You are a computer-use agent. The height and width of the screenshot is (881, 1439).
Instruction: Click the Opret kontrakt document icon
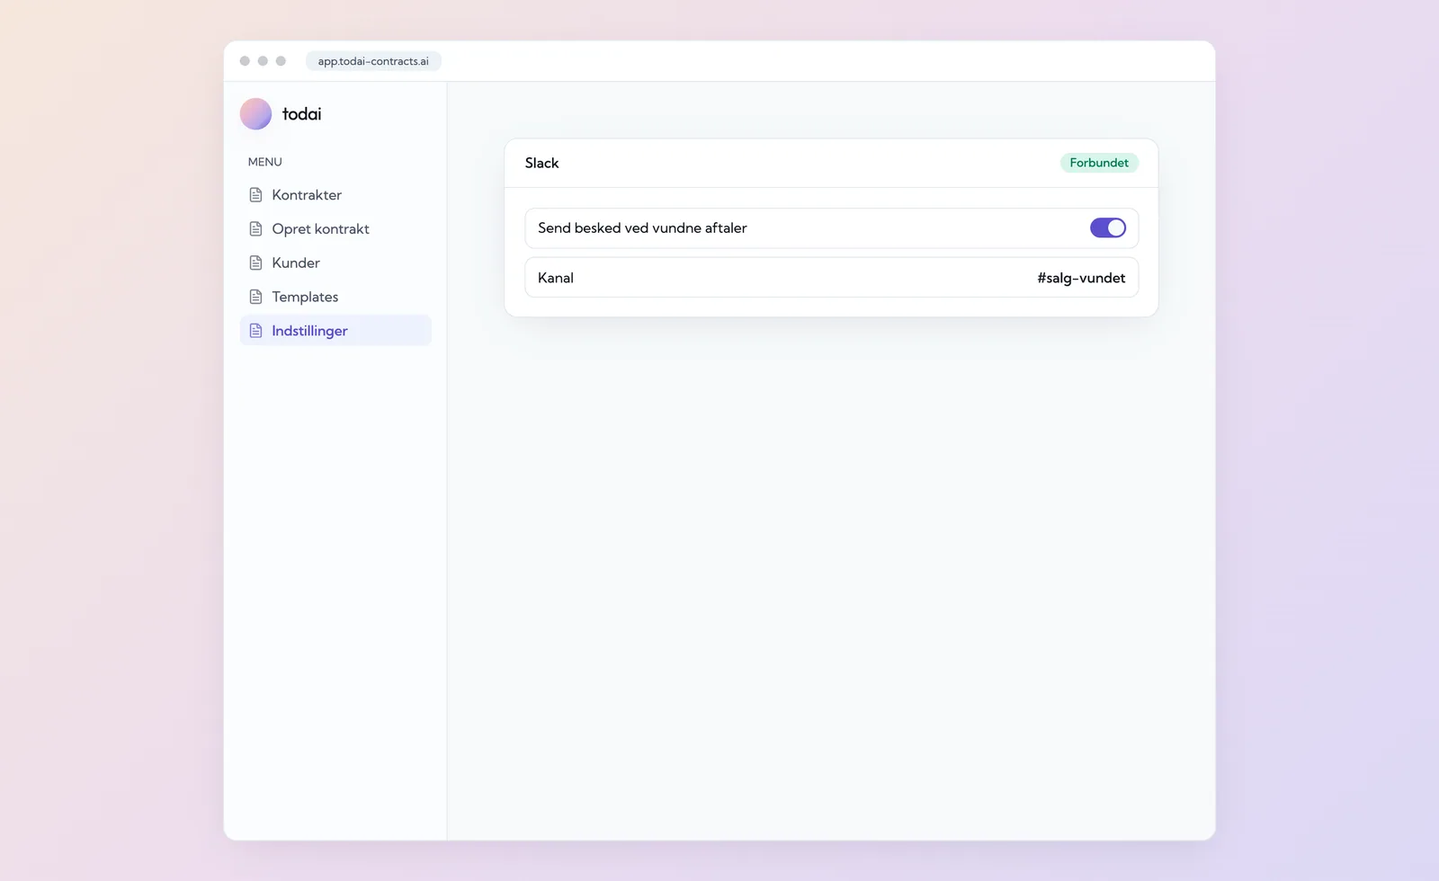coord(255,229)
